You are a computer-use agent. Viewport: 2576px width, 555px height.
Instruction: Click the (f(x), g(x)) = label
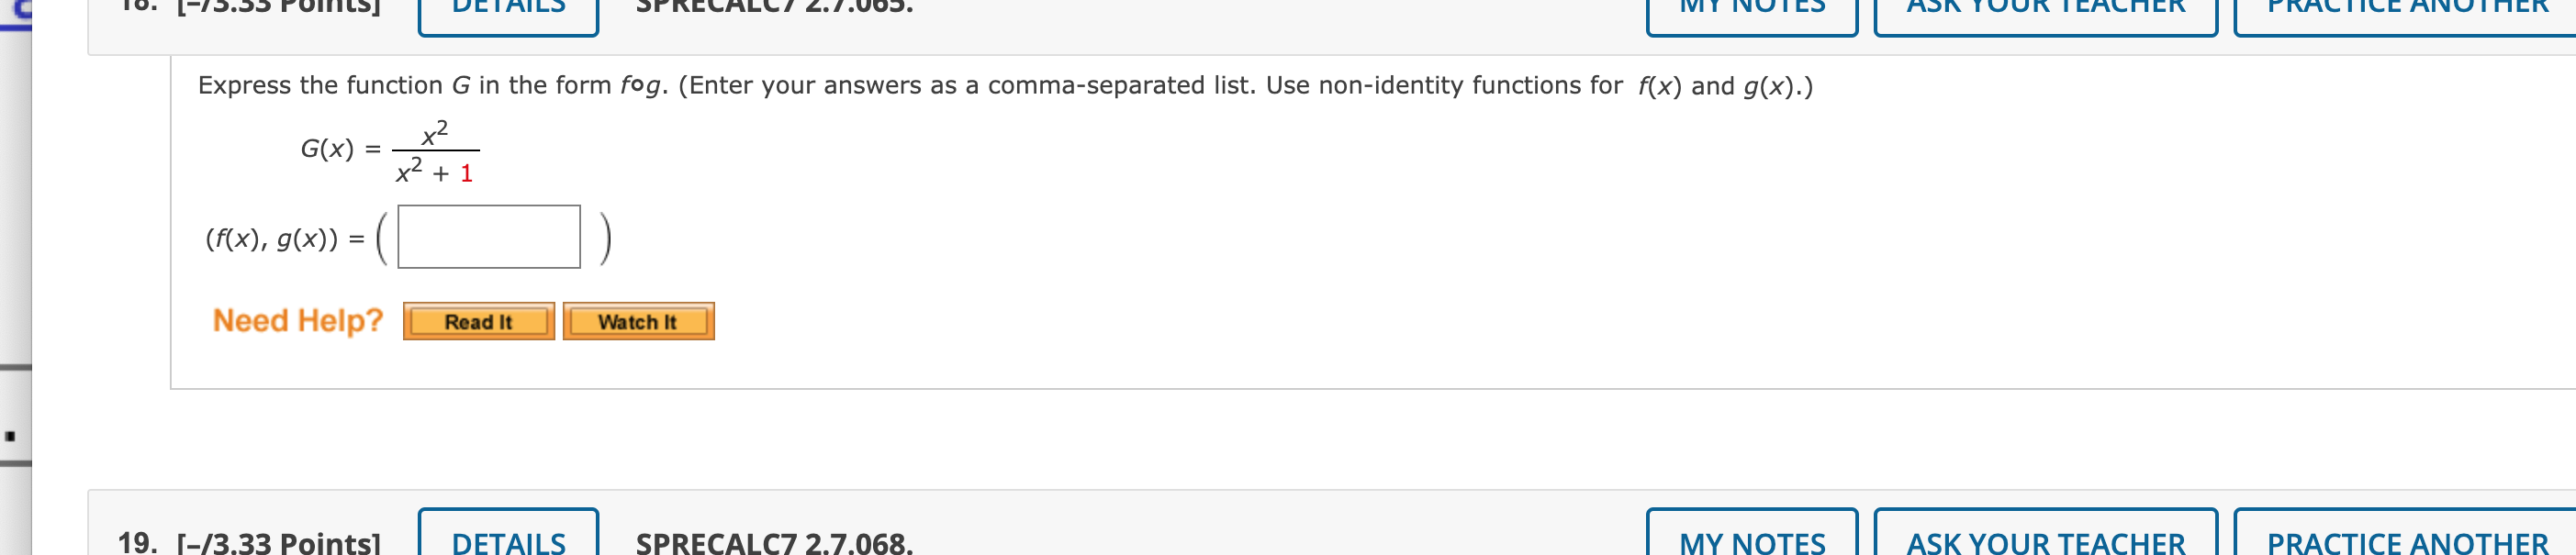(x=284, y=239)
